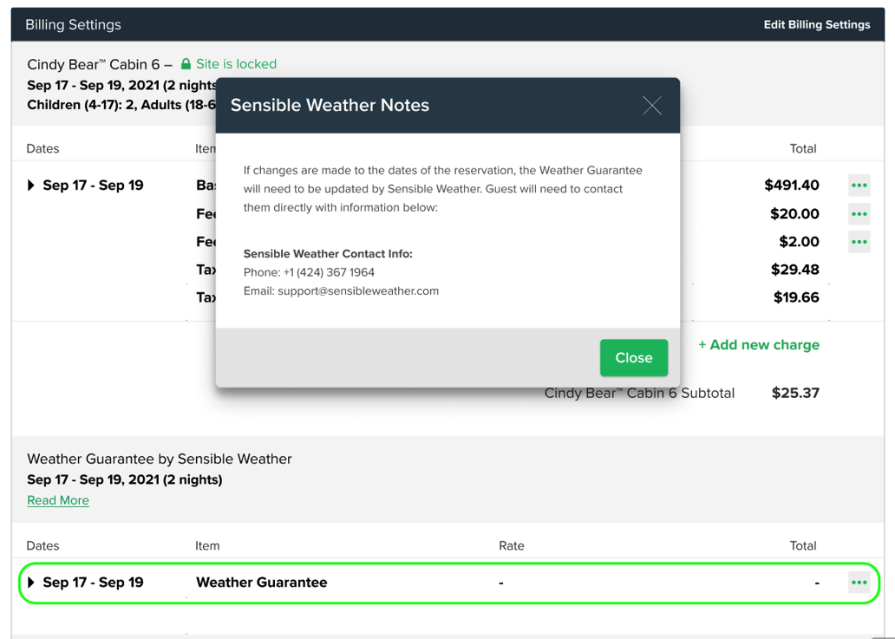Collapse the Sep 17 - Sep 19 disclosure triangle

(31, 185)
